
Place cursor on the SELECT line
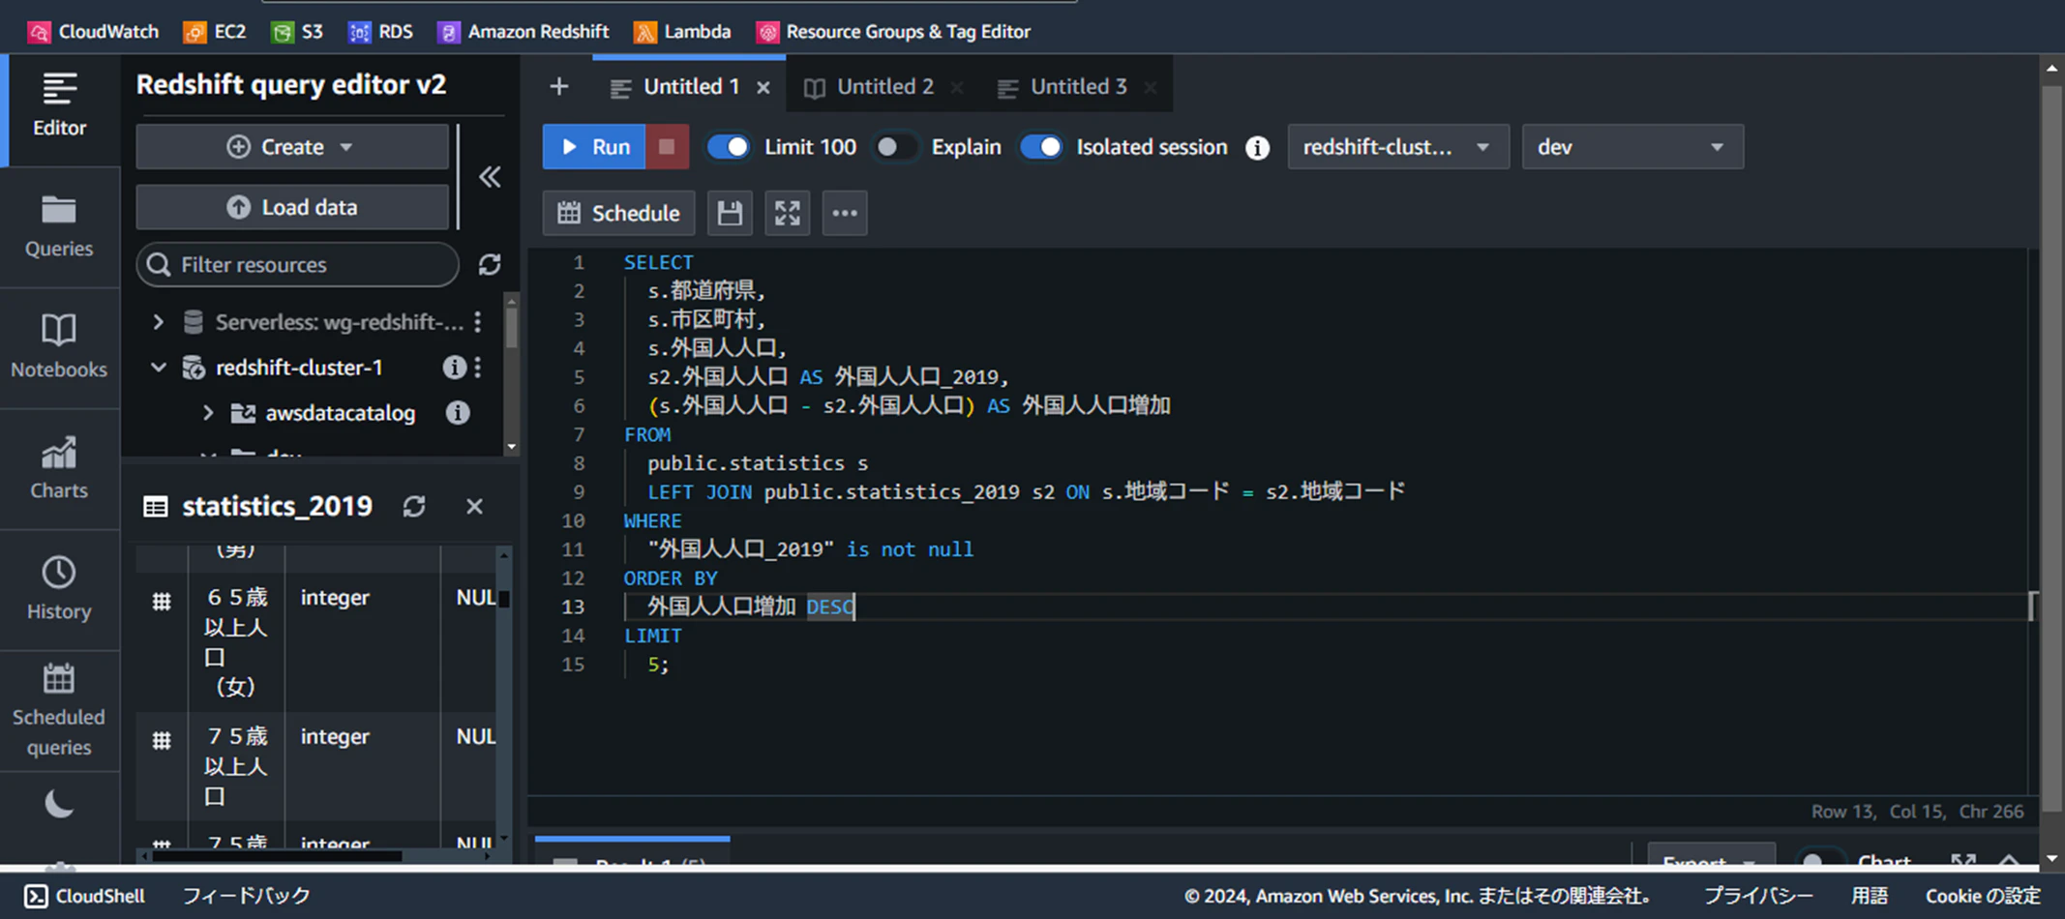[x=658, y=262]
